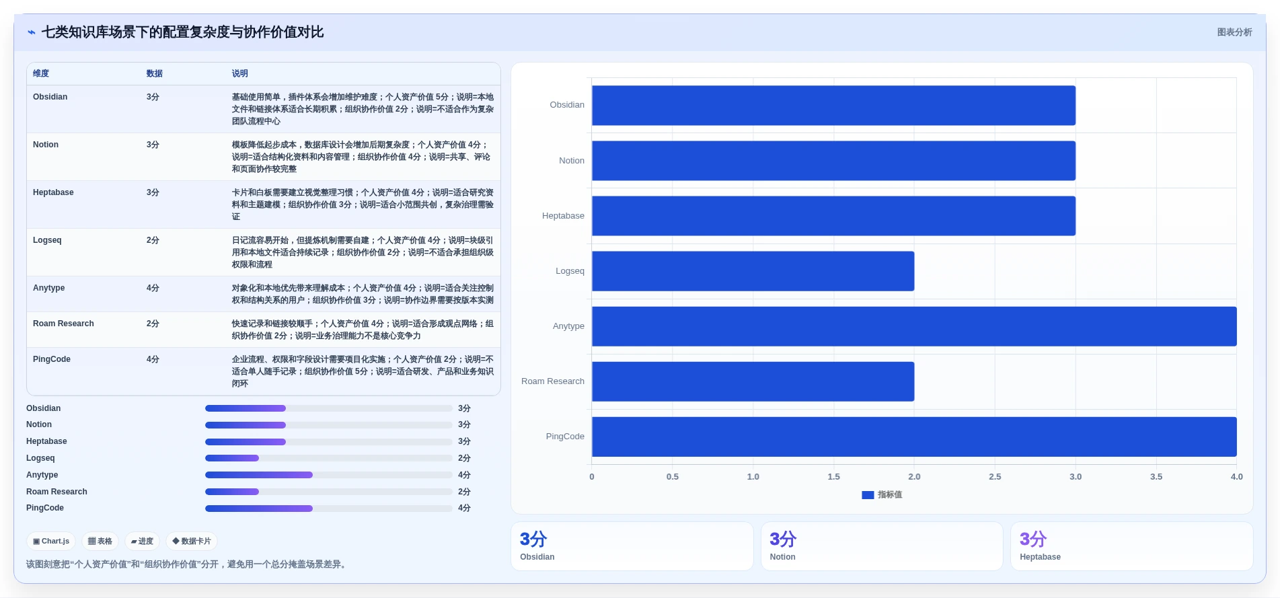Click the Notion progress bar

[x=328, y=425]
